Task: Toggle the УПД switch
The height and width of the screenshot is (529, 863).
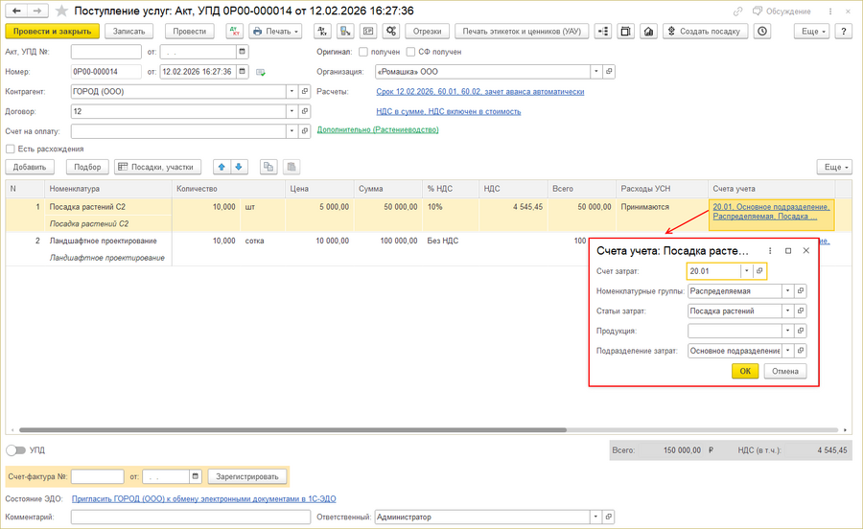Action: (x=15, y=449)
